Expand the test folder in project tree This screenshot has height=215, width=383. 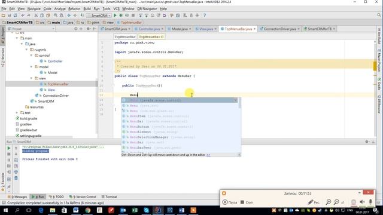tap(17, 113)
